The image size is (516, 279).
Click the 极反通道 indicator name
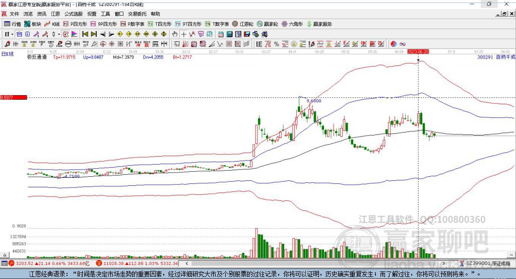click(x=37, y=57)
